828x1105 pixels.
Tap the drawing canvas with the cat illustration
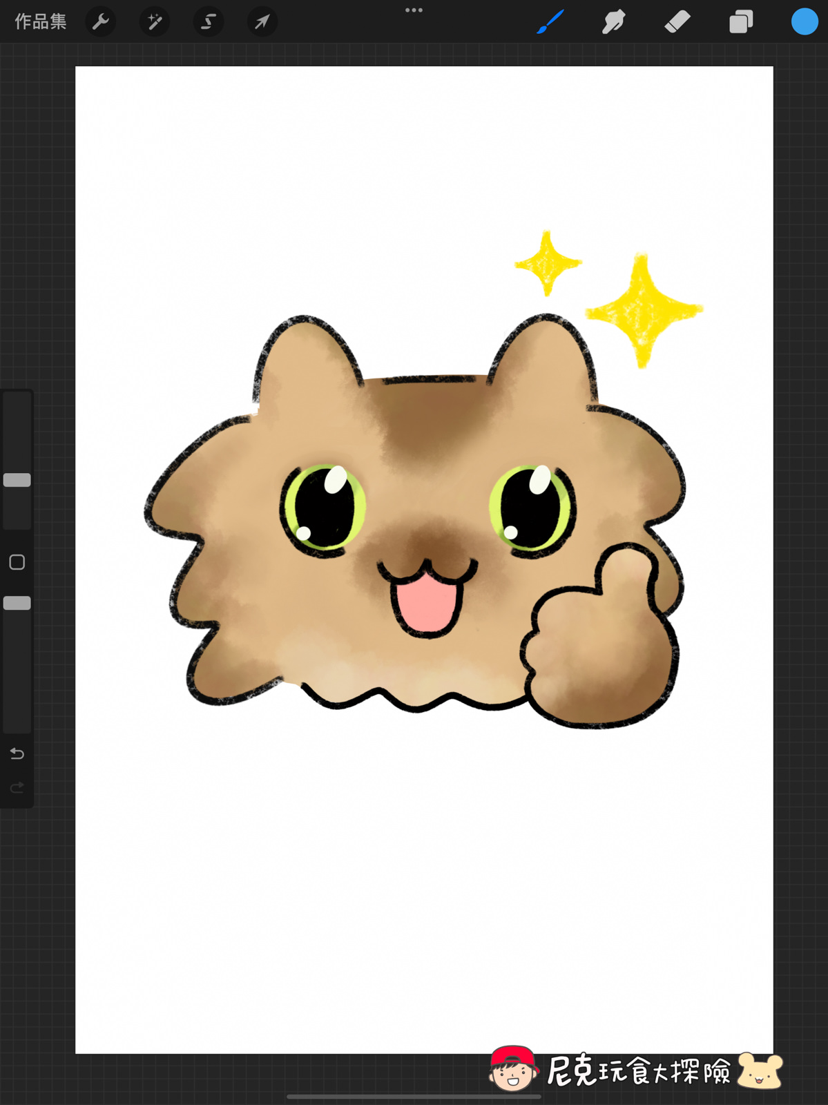424,559
